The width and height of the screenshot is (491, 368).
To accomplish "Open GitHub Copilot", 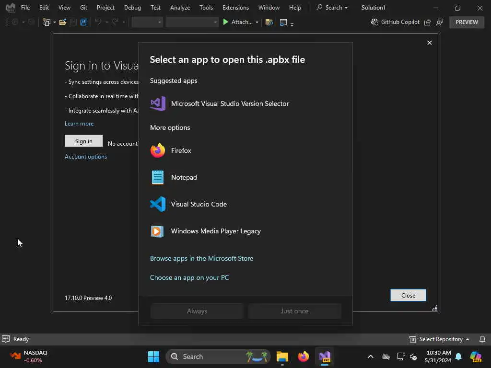I will pos(395,22).
